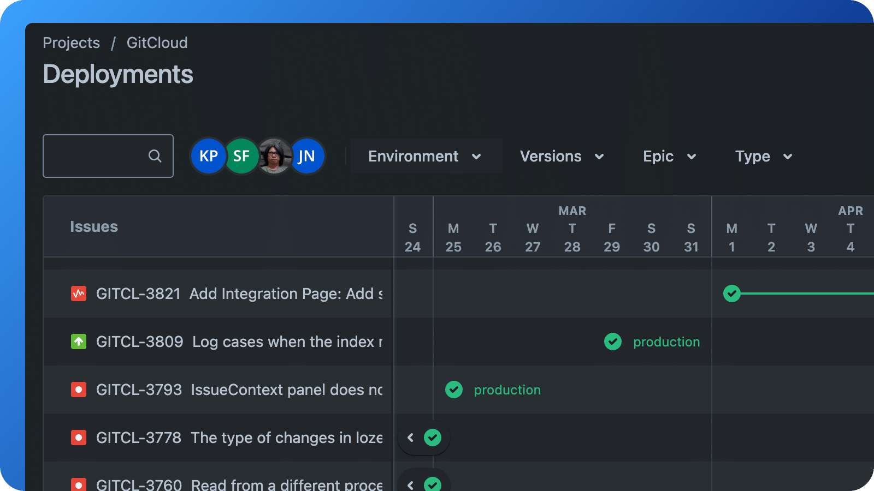The height and width of the screenshot is (491, 874).
Task: Click the check badge on GITCL-3778 timeline bar
Action: click(x=432, y=437)
